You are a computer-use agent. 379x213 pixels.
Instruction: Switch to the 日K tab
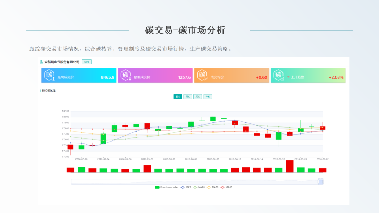click(178, 97)
